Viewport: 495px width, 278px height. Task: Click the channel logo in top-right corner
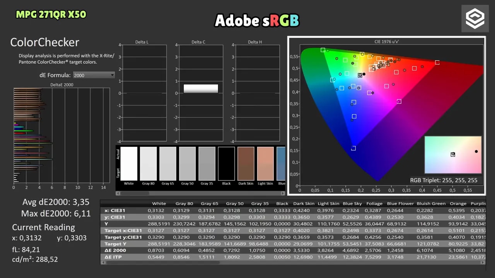[x=475, y=18]
